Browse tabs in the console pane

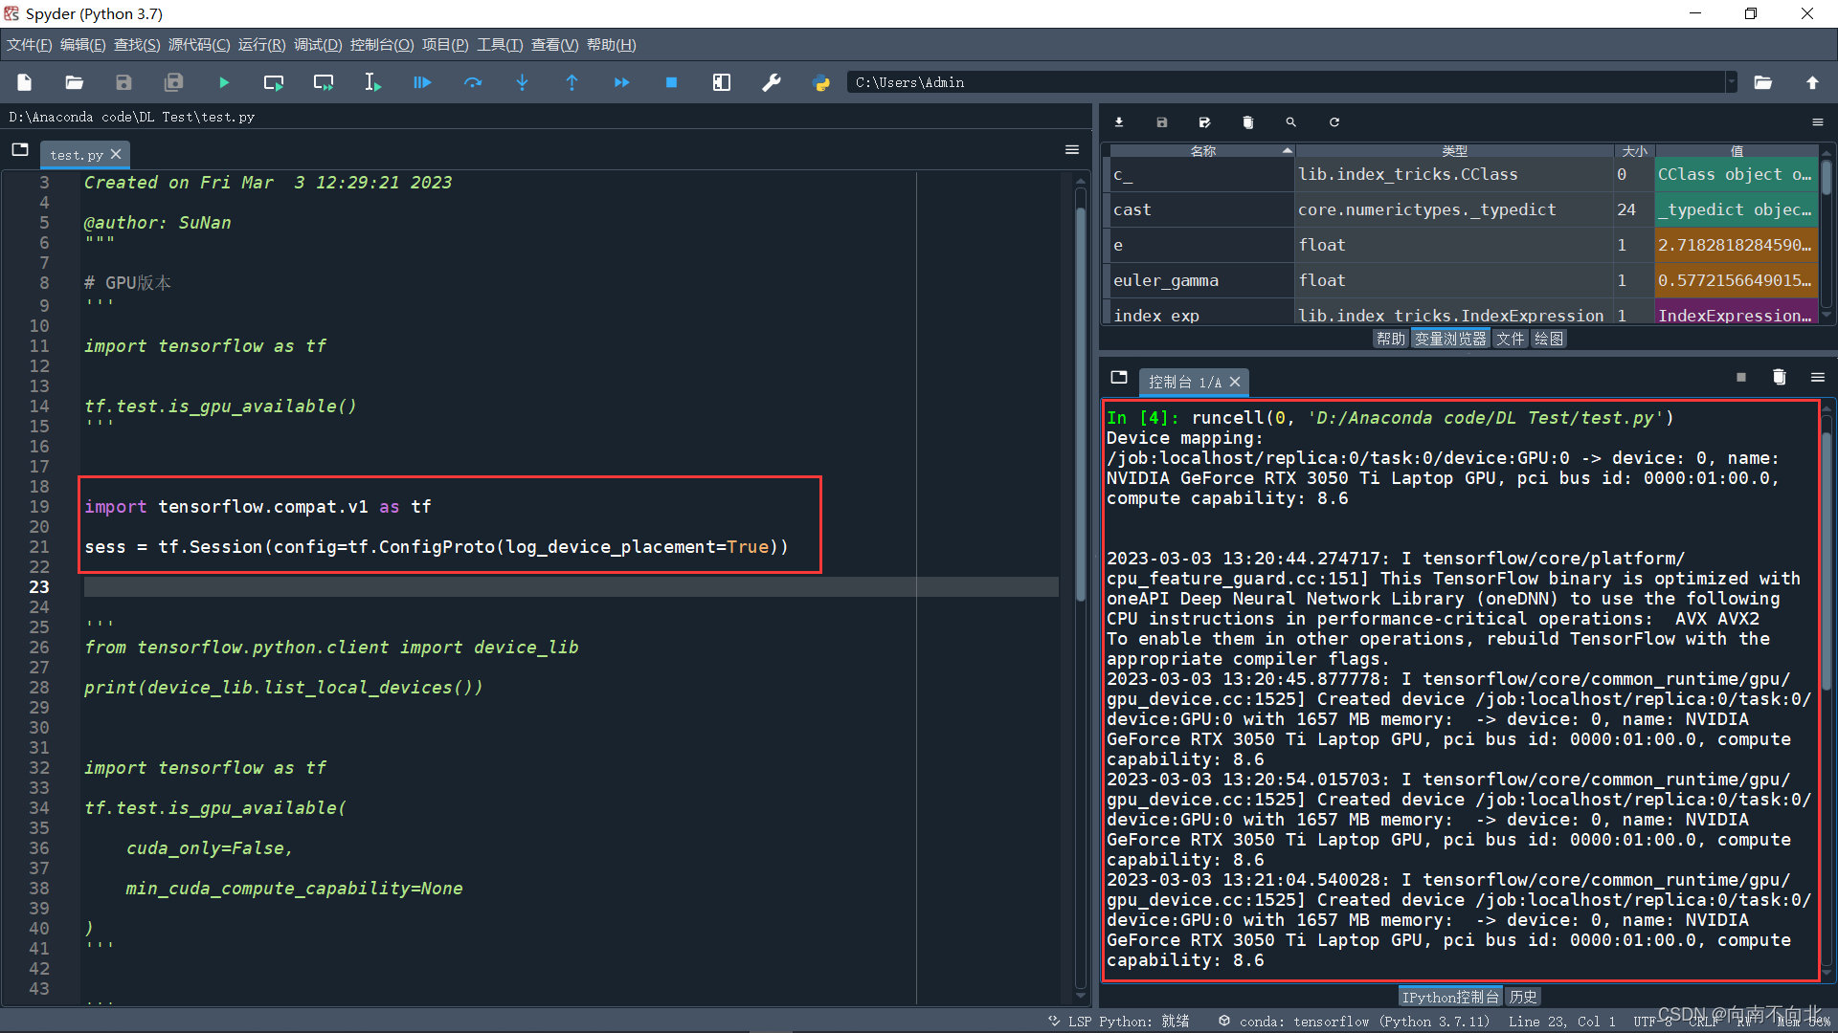(1119, 378)
